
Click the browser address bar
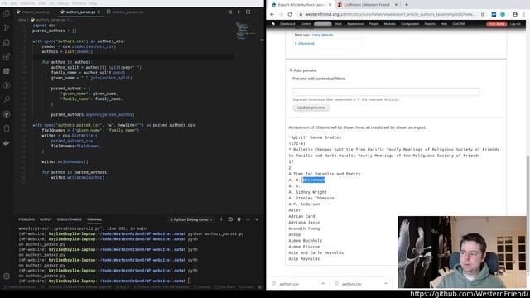click(x=390, y=15)
